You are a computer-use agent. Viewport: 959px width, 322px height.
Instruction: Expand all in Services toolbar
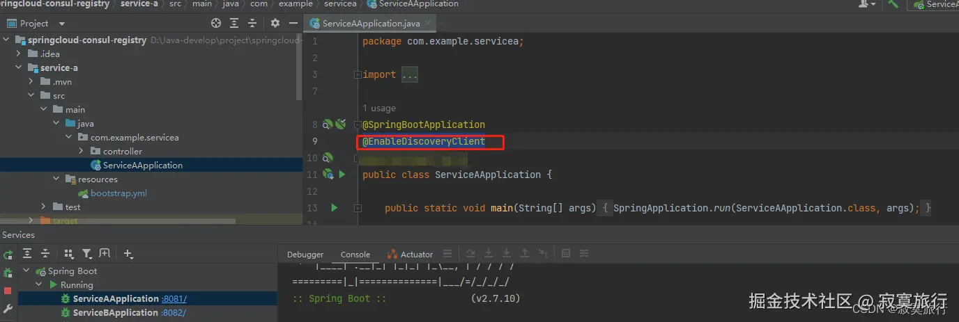pyautogui.click(x=27, y=254)
